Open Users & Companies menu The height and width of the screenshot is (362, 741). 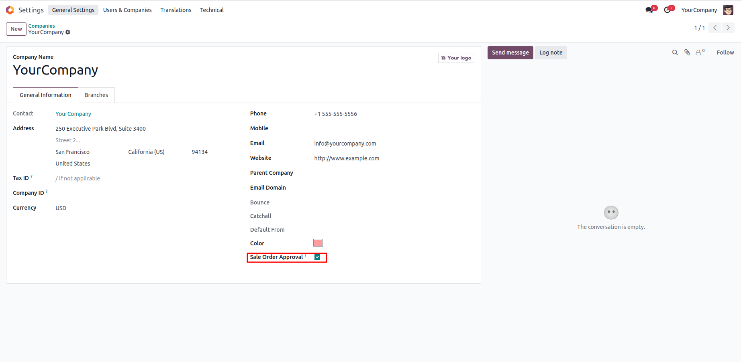(127, 10)
